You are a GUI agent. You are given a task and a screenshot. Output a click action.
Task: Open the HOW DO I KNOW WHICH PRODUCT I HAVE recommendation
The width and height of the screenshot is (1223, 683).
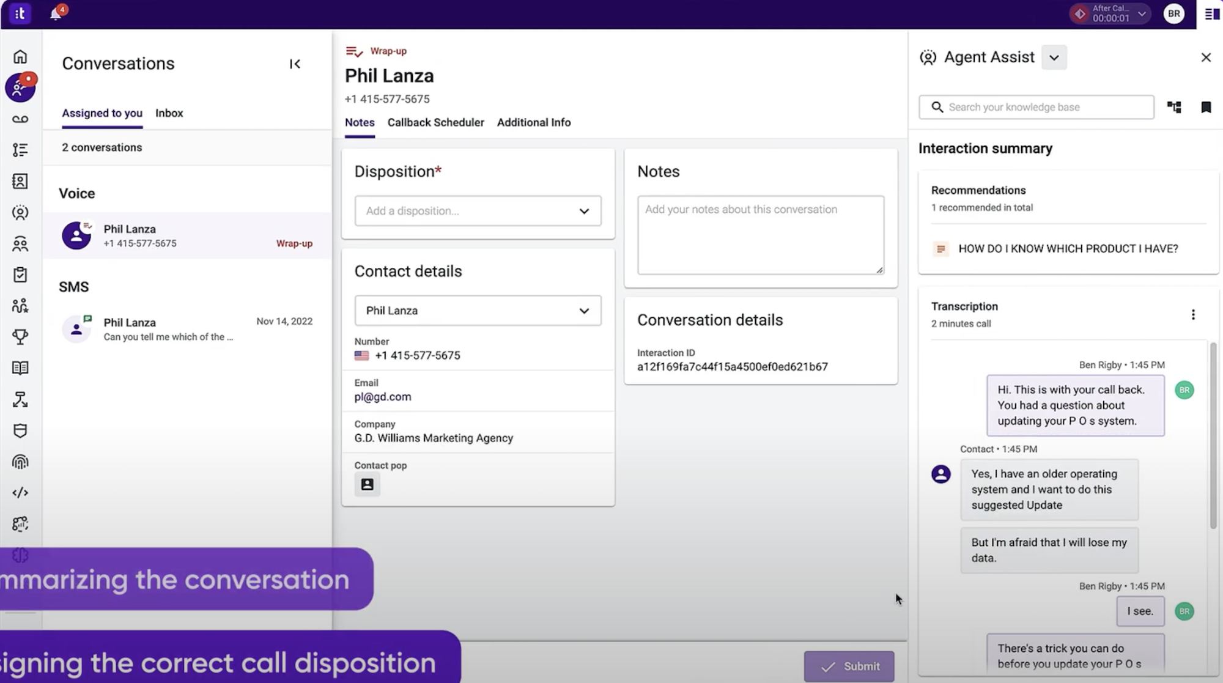[1068, 249]
